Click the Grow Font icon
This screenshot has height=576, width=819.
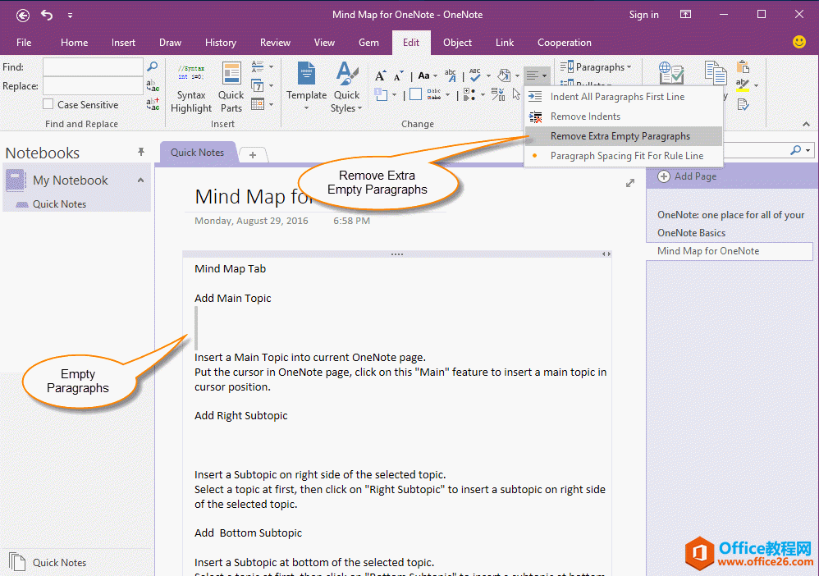click(381, 75)
